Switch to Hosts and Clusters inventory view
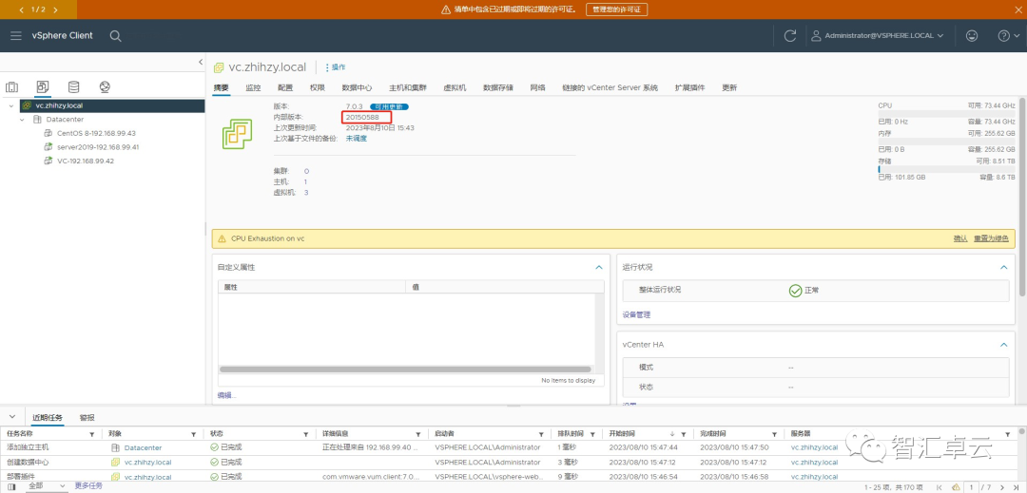Screen dimensions: 1027x493 [x=11, y=87]
